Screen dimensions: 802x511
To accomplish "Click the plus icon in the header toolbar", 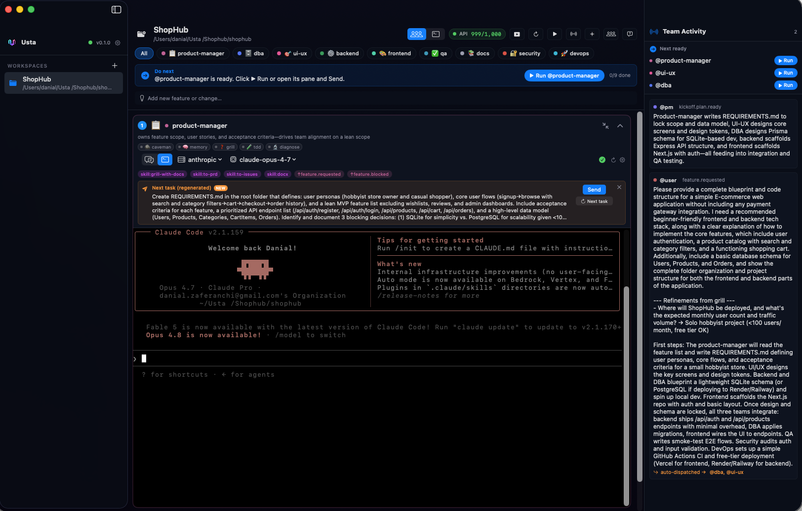I will pos(592,34).
